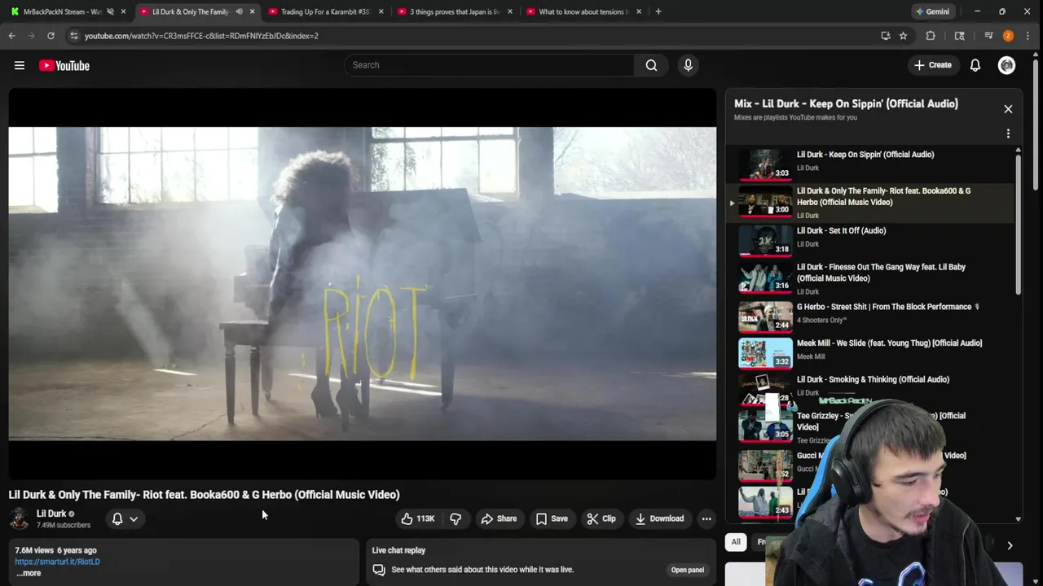Open browser extensions puzzle icon
This screenshot has height=586, width=1043.
(931, 36)
